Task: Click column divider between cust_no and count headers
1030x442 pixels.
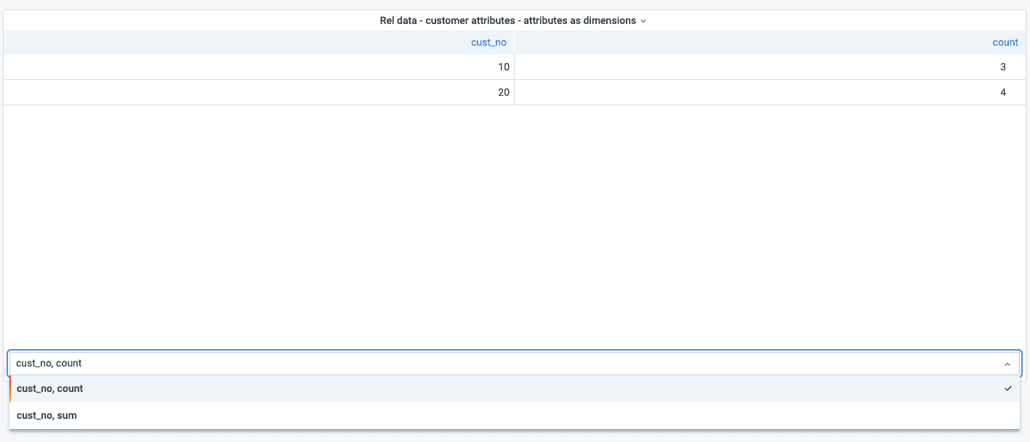Action: click(514, 43)
